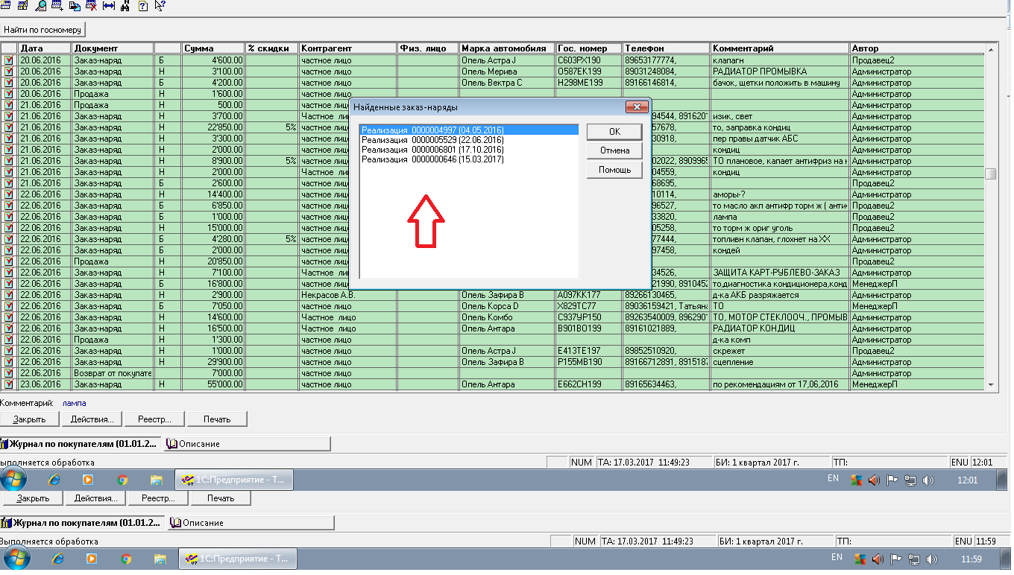This screenshot has height=575, width=1014.
Task: Click the edit document pencil toolbar icon
Action: click(22, 5)
